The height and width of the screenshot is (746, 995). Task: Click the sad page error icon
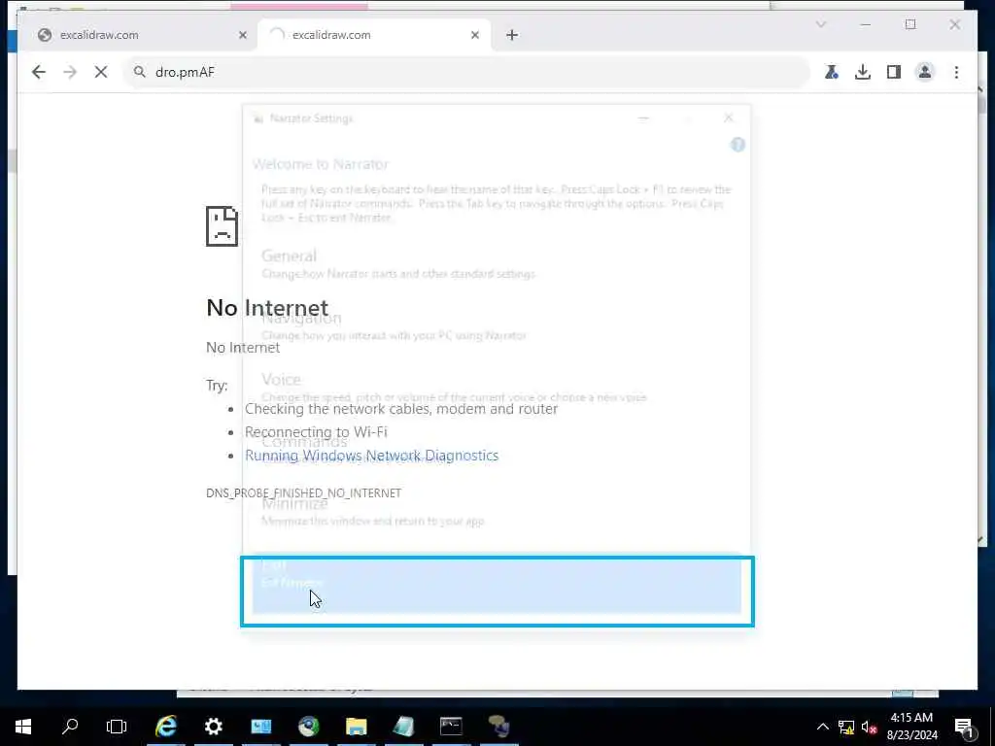pos(223,225)
